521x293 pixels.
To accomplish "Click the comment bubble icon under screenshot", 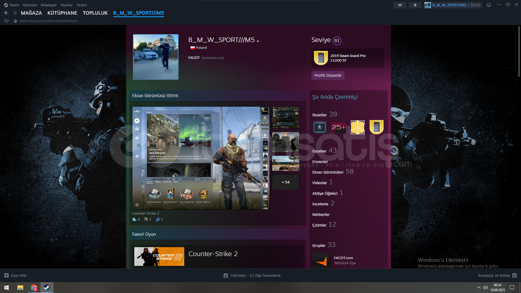I will pyautogui.click(x=146, y=219).
